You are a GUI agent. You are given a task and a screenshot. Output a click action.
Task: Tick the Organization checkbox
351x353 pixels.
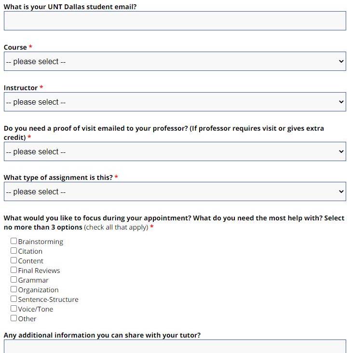14,289
